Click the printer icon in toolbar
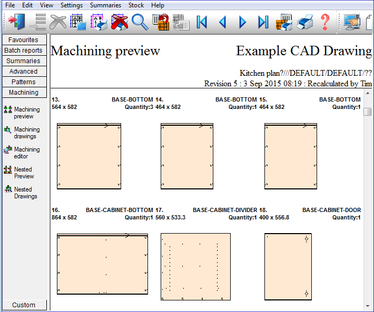Viewport: 374px width, 312px height. [305, 22]
